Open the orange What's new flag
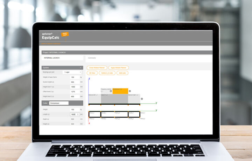This screenshot has width=252, height=161. coord(65,34)
